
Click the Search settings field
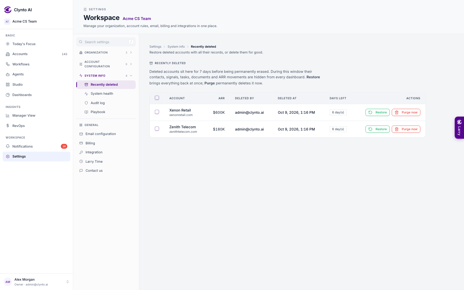[106, 42]
